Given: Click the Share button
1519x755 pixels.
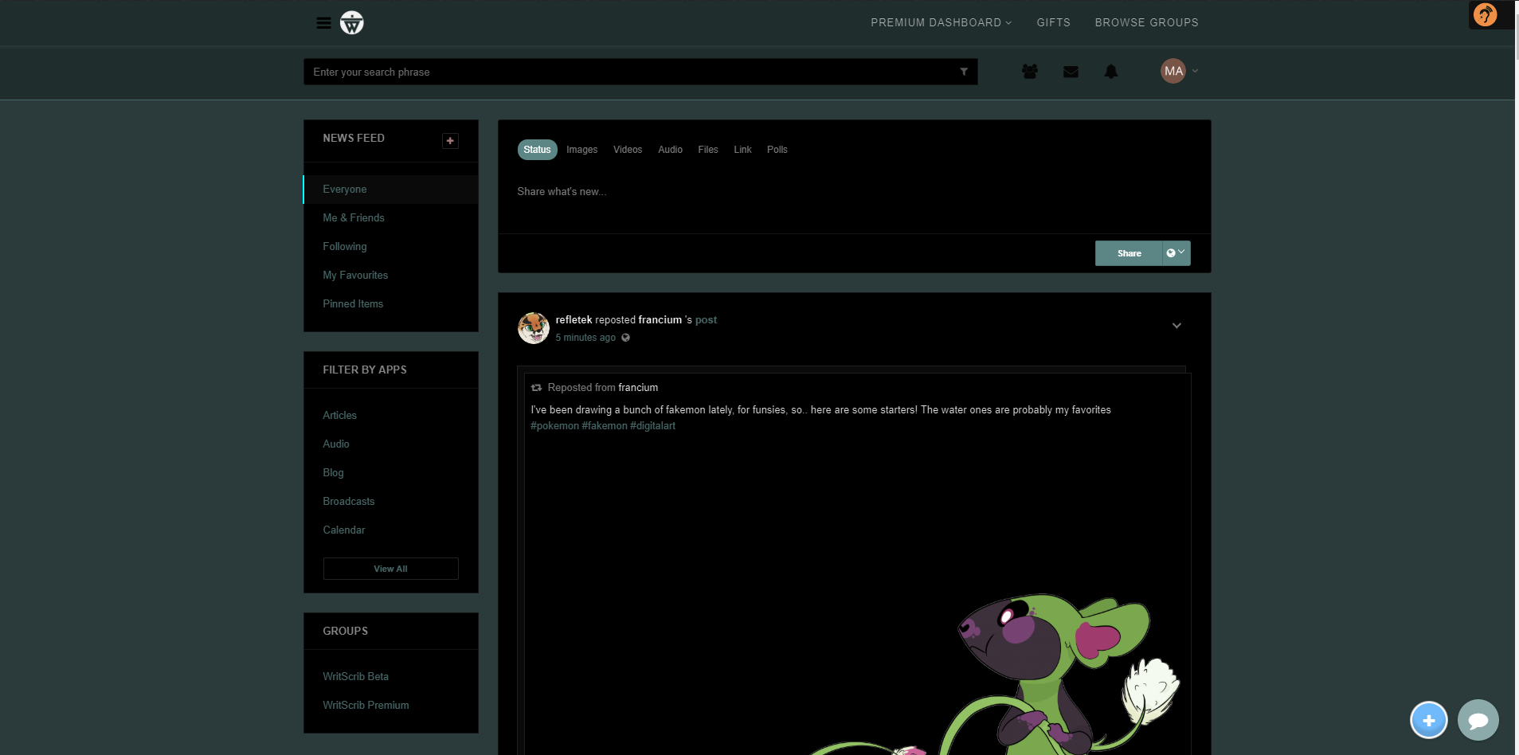Looking at the screenshot, I should 1129,253.
